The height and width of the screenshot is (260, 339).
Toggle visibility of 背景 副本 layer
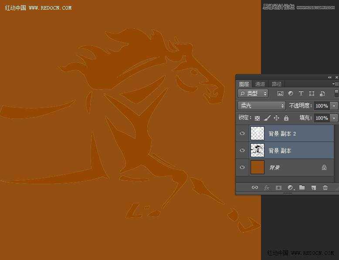pos(243,150)
